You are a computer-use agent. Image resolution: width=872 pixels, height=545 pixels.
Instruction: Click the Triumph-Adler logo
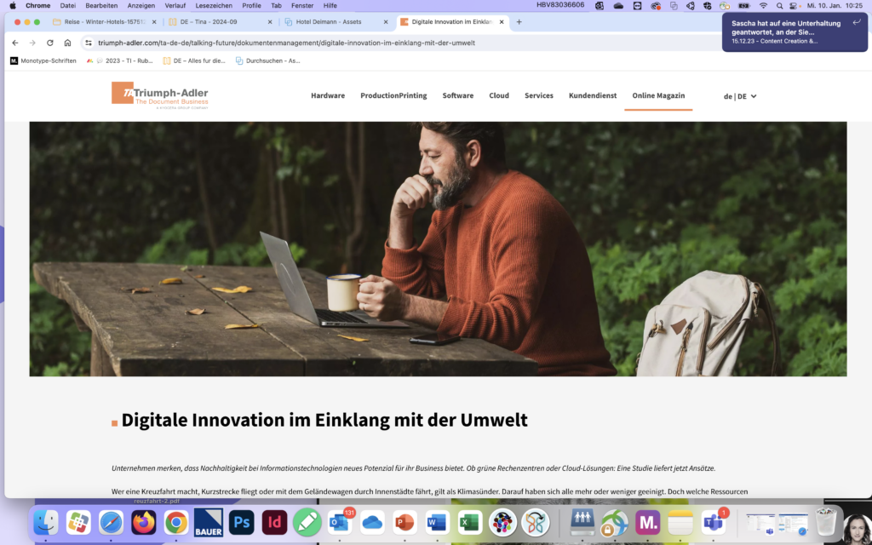coord(160,95)
